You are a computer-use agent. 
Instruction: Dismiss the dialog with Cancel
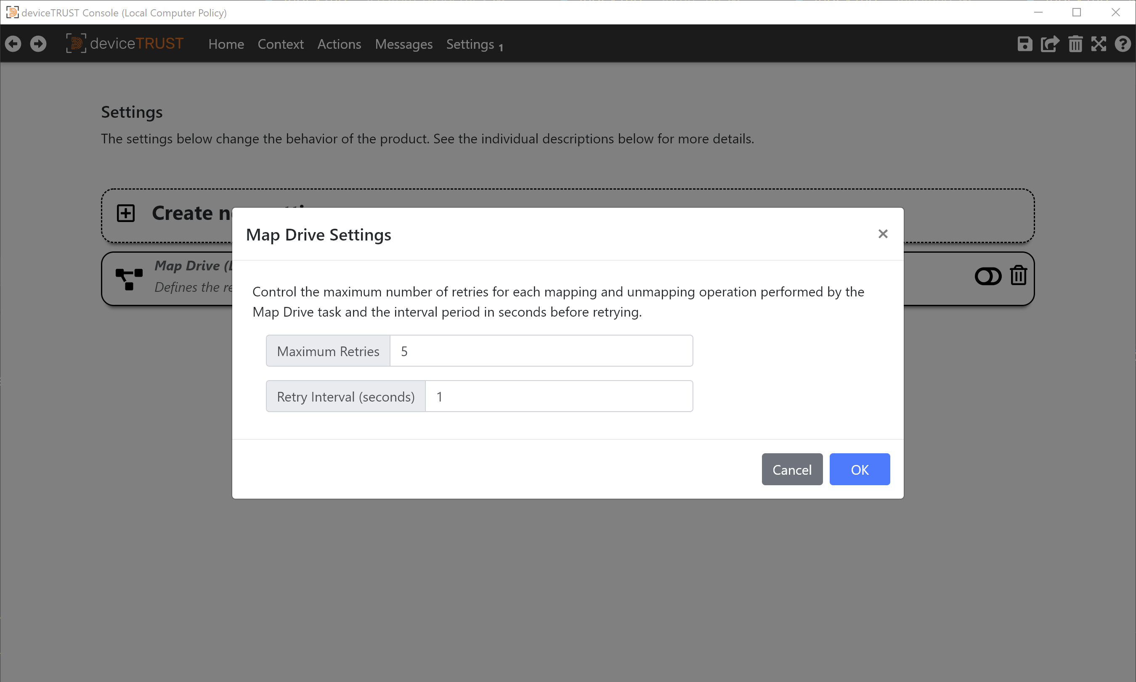(x=792, y=469)
